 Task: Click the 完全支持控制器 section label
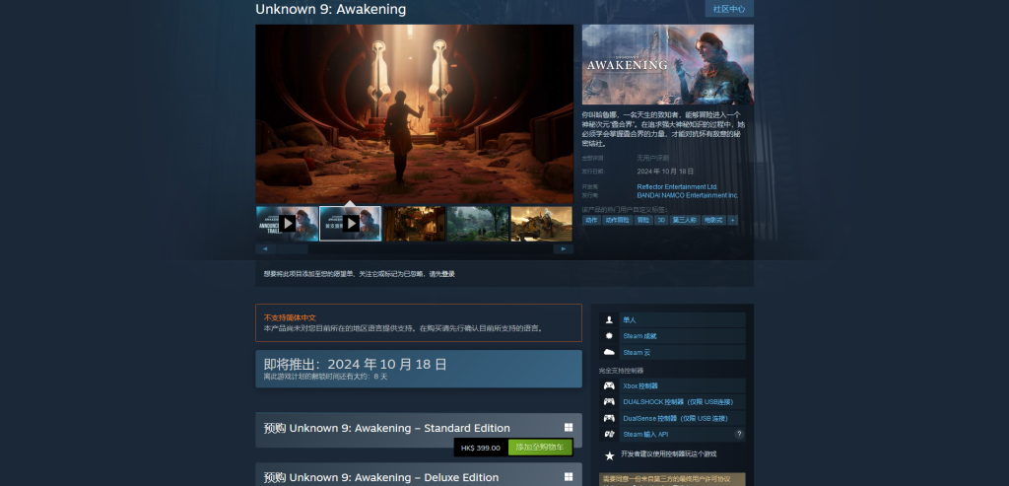(621, 371)
